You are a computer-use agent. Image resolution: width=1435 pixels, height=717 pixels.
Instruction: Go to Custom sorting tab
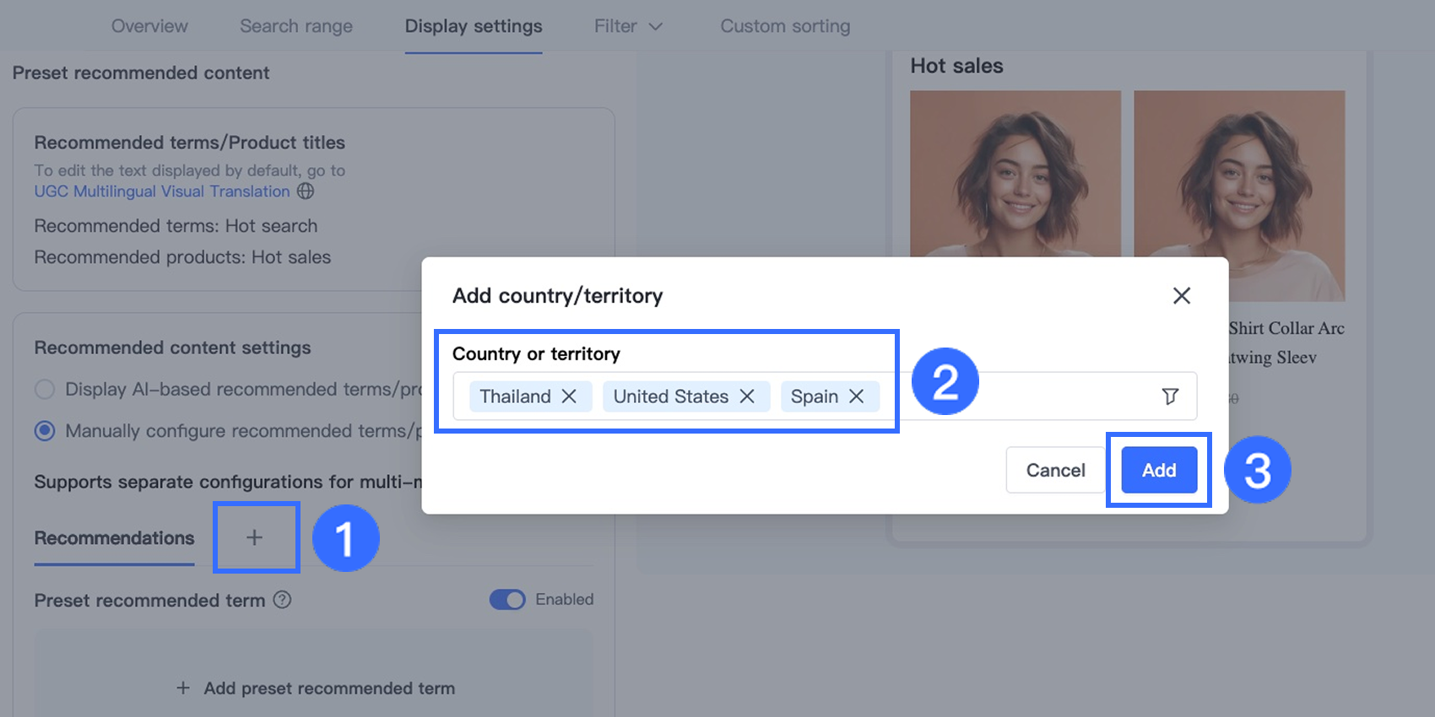785,26
